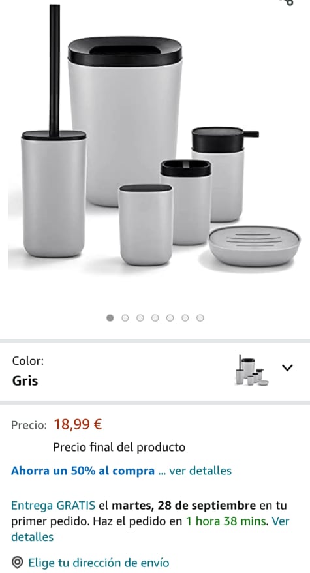Screen dimensions: 310x573
Task: Select the second image carousel dot
Action: [x=125, y=318]
